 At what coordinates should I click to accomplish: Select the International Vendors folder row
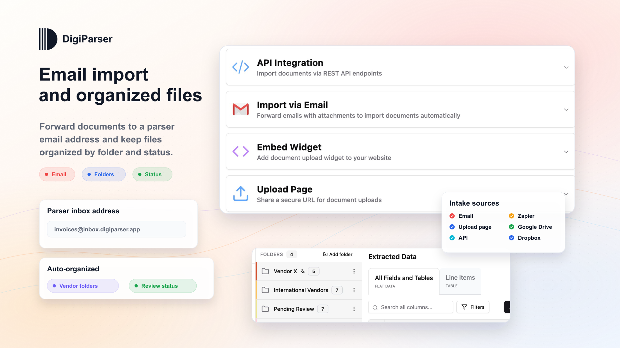tap(309, 290)
